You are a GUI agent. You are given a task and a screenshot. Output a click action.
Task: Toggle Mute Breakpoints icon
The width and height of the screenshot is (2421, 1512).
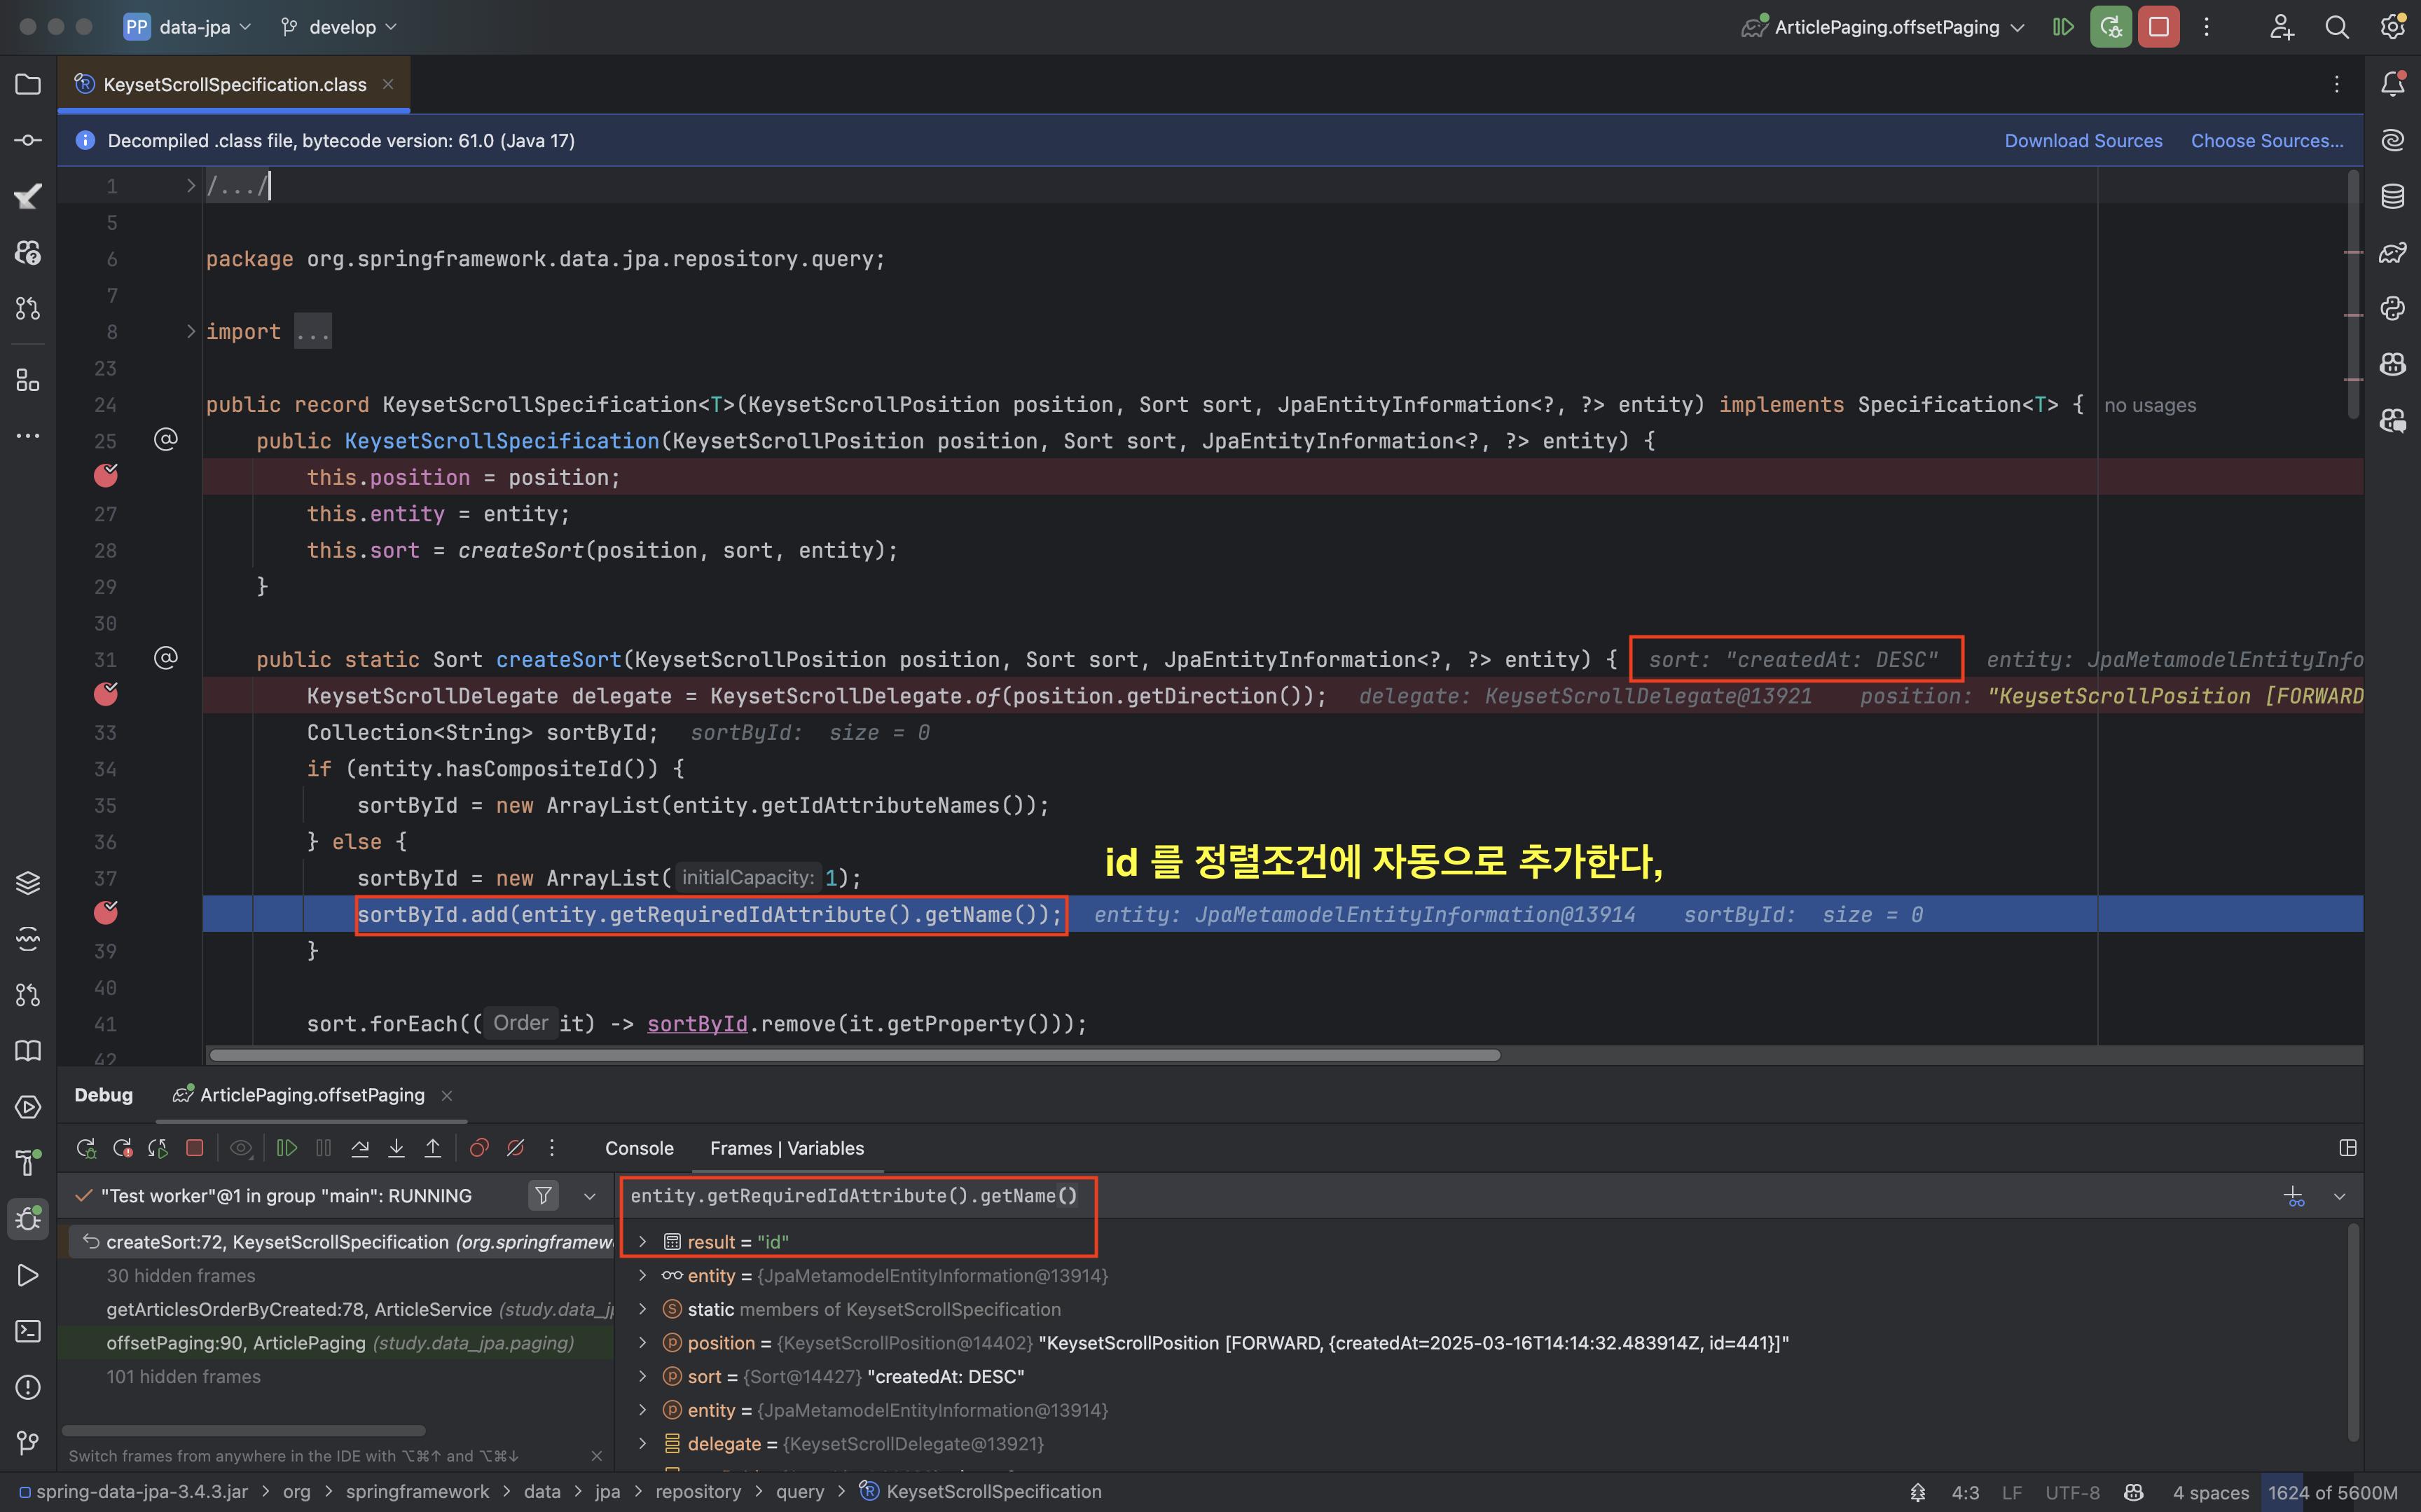coord(516,1148)
